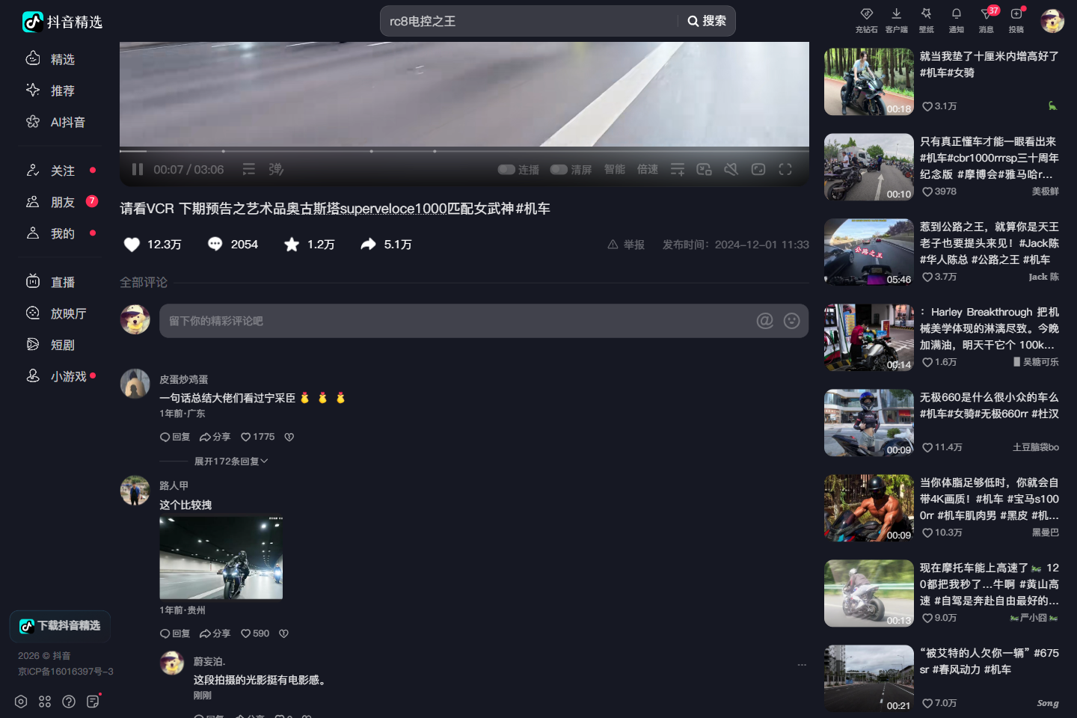Click the 搜索 search button
The width and height of the screenshot is (1077, 718).
coord(707,21)
